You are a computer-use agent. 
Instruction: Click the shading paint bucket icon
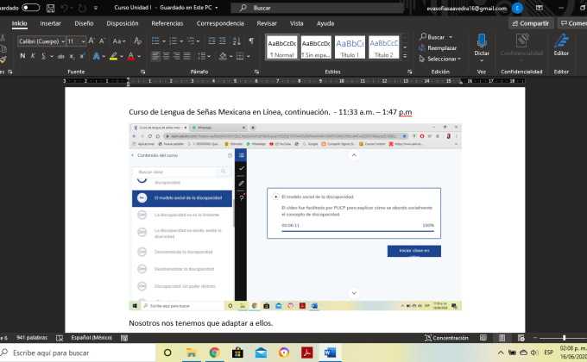[x=223, y=56]
